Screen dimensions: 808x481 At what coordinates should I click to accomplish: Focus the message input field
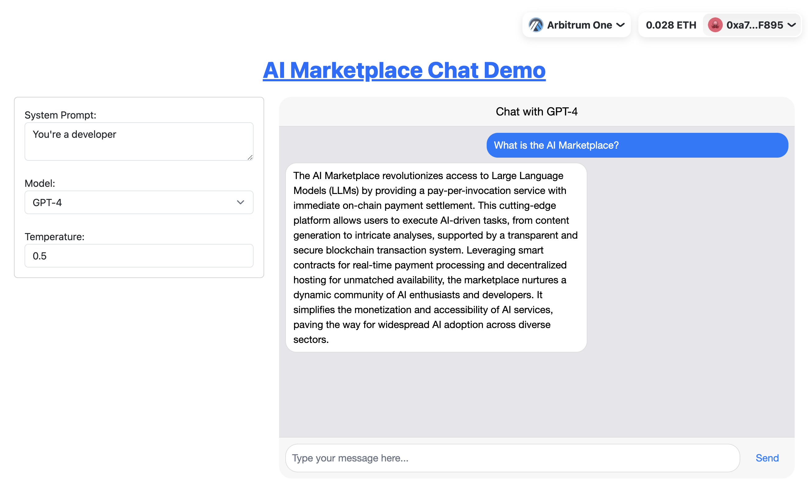512,458
